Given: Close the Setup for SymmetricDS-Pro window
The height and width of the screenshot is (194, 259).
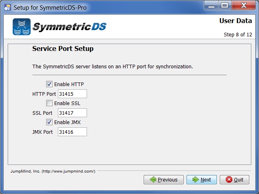Looking at the screenshot, I should [x=244, y=6].
